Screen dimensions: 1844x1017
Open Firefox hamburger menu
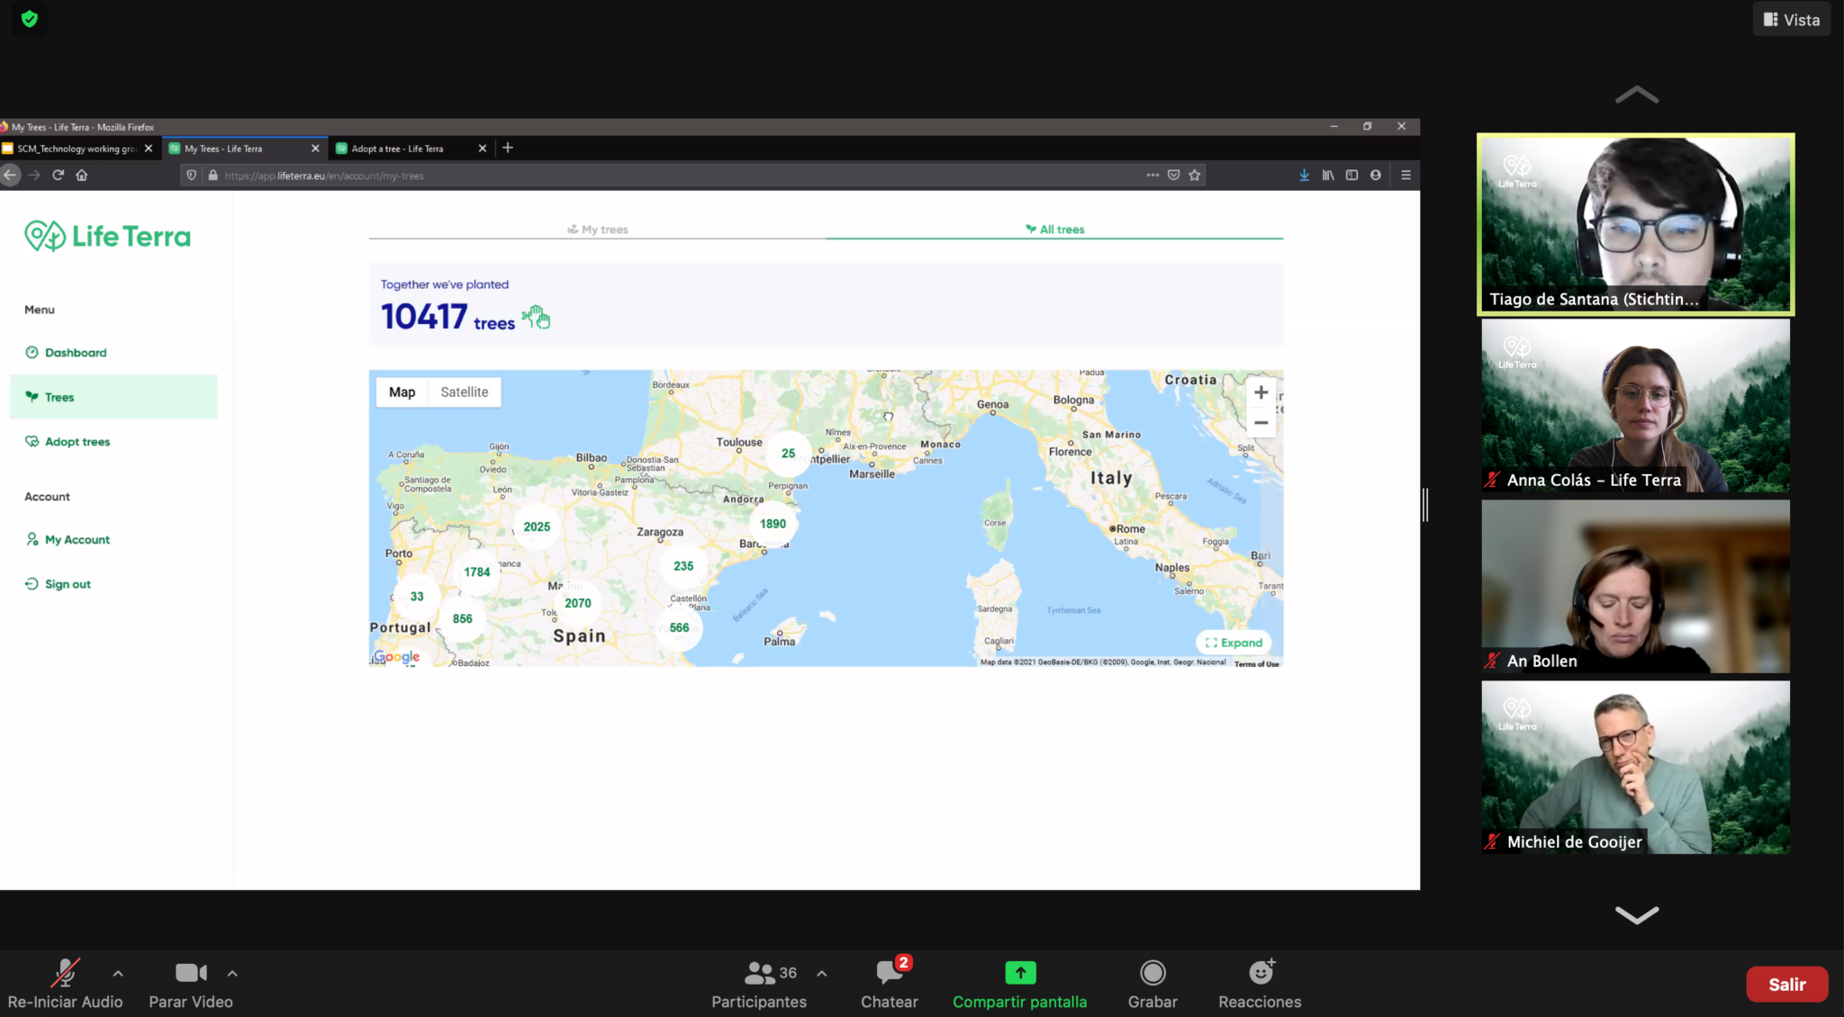pyautogui.click(x=1406, y=175)
